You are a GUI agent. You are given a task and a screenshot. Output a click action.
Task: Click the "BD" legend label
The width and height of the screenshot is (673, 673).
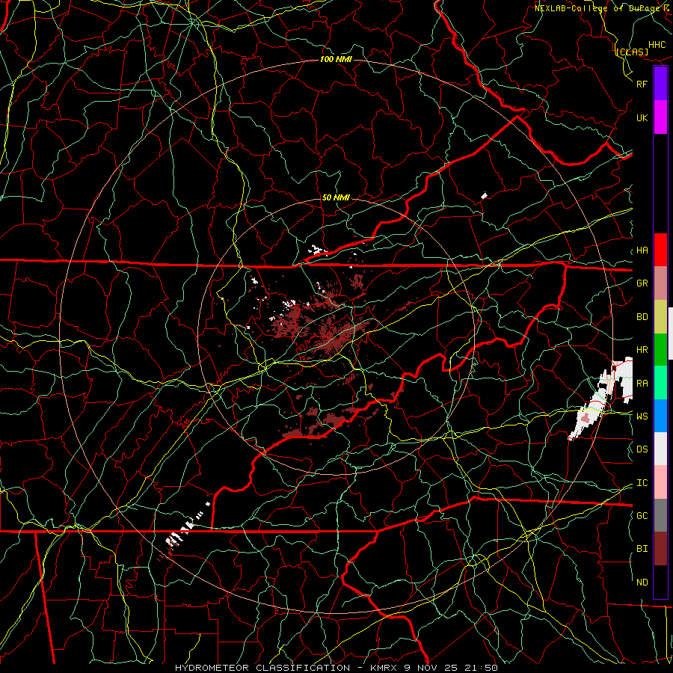642,317
